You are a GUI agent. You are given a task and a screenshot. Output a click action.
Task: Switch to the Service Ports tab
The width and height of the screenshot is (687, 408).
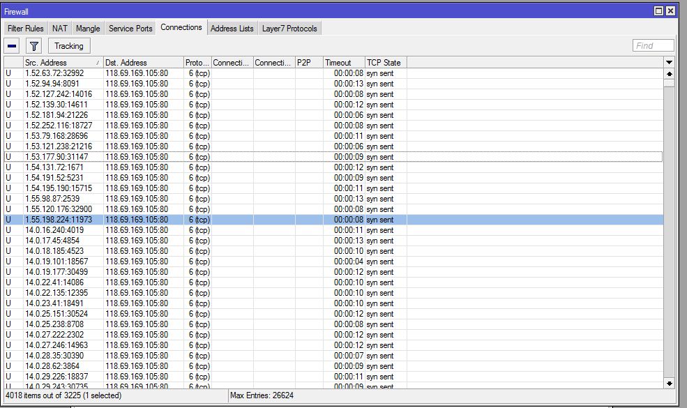point(130,29)
